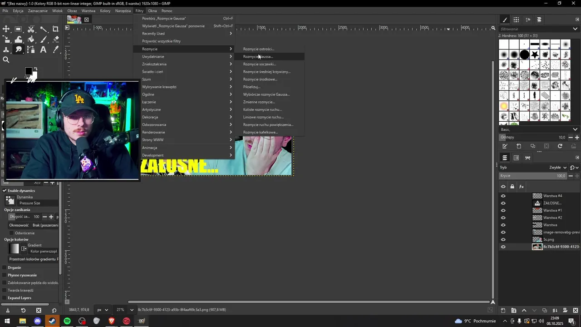581x327 pixels.
Task: Hide the Warstwa #2 layer
Action: (503, 218)
